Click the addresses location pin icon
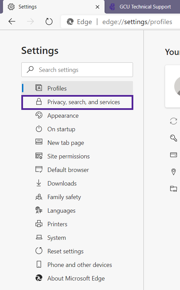 click(x=173, y=172)
